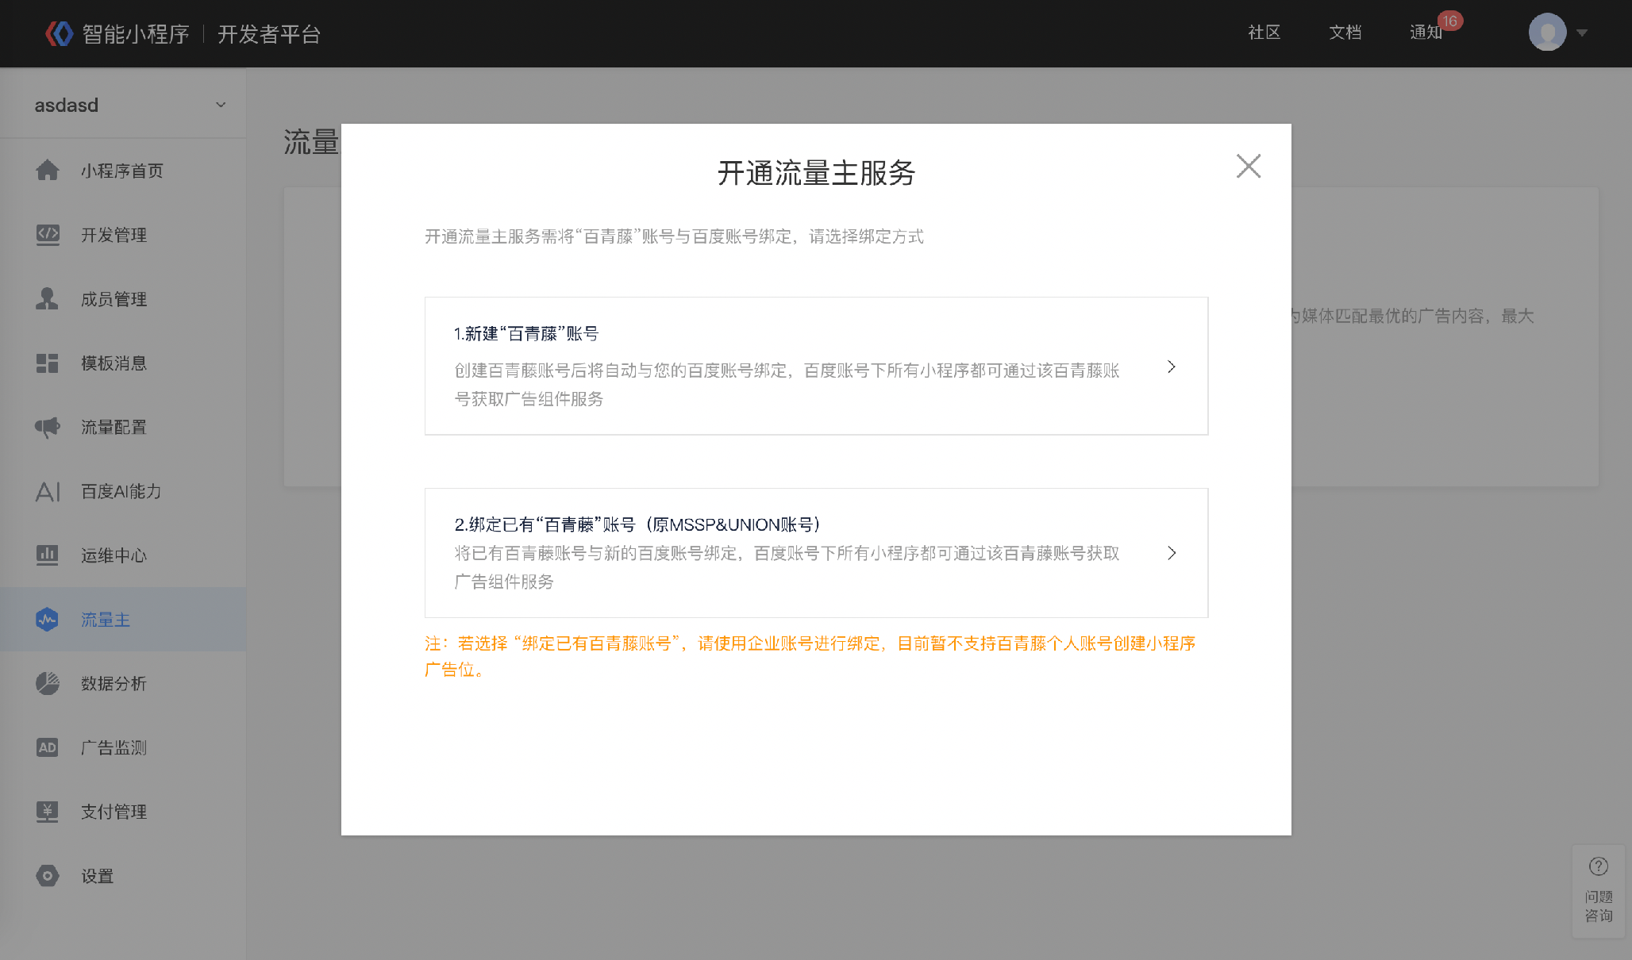Click the person icon beside 成员管理
The image size is (1632, 960).
(48, 298)
